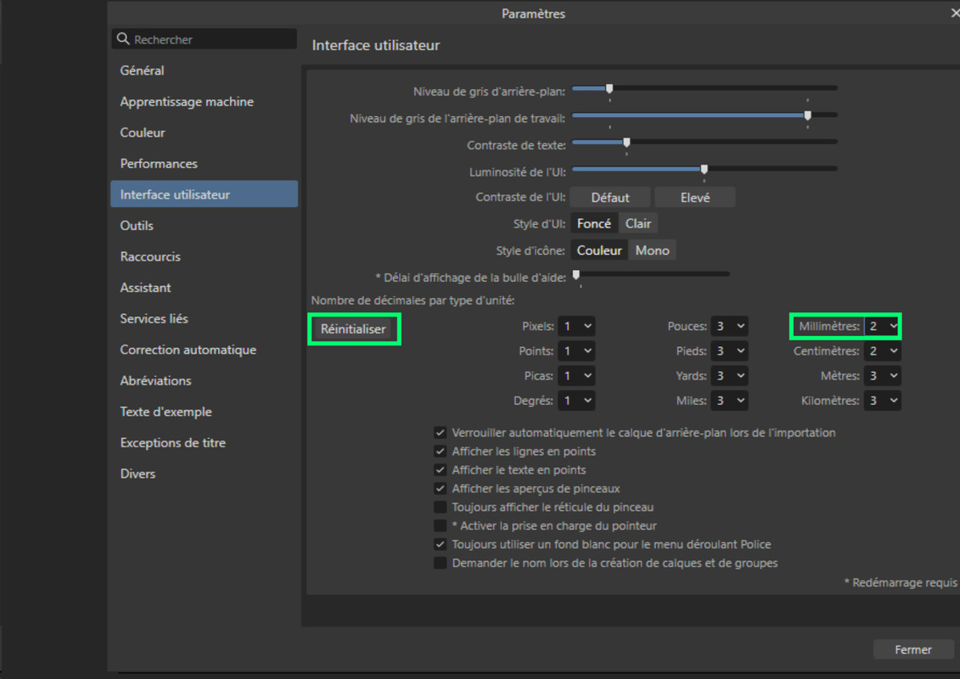
Task: Open the Pieds decimals dropdown
Action: tap(730, 351)
